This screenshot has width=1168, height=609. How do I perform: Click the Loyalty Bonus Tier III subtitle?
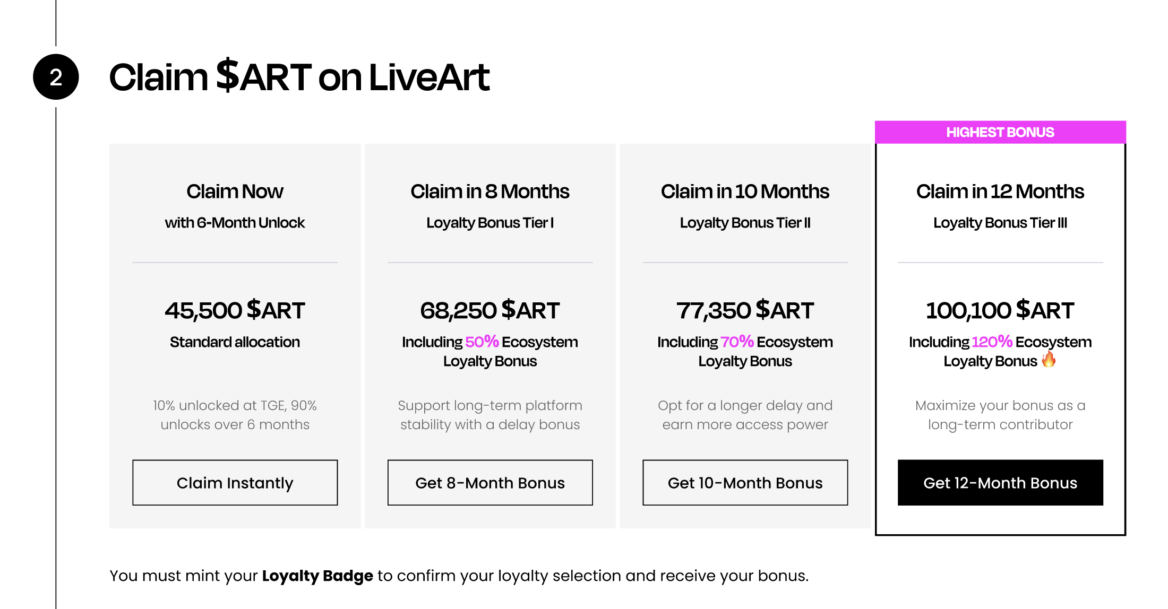1000,223
